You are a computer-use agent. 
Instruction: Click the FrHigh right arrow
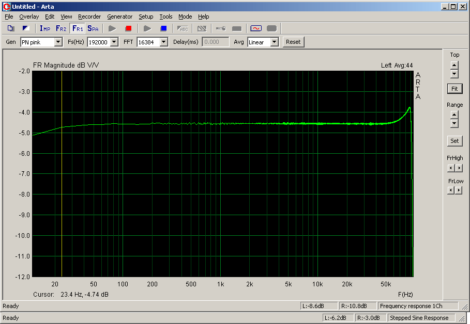point(459,168)
